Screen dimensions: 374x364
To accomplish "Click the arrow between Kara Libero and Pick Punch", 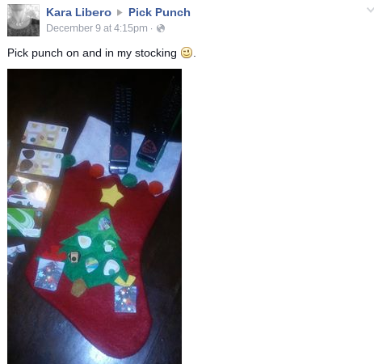I will pos(120,12).
